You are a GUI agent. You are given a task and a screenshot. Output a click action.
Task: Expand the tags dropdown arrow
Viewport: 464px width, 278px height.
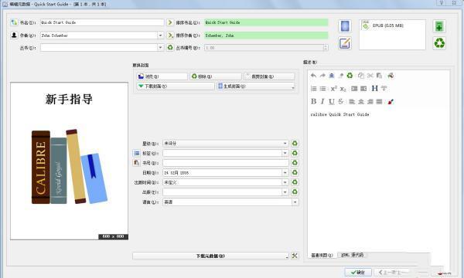pyautogui.click(x=285, y=153)
